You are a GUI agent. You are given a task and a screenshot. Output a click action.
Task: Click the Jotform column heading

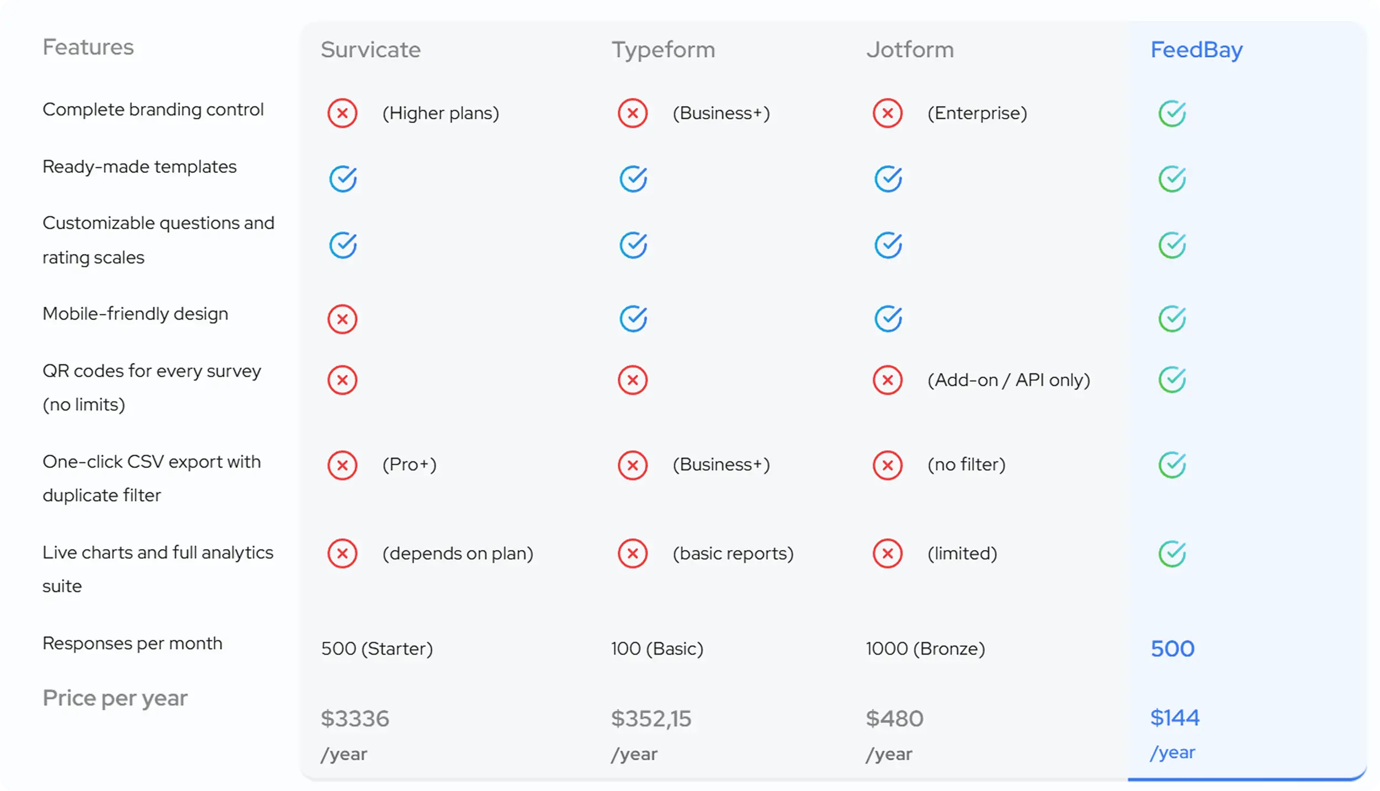(x=910, y=50)
